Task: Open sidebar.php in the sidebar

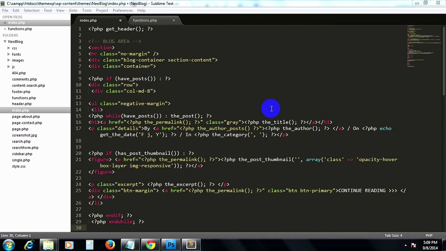Action: [x=22, y=154]
